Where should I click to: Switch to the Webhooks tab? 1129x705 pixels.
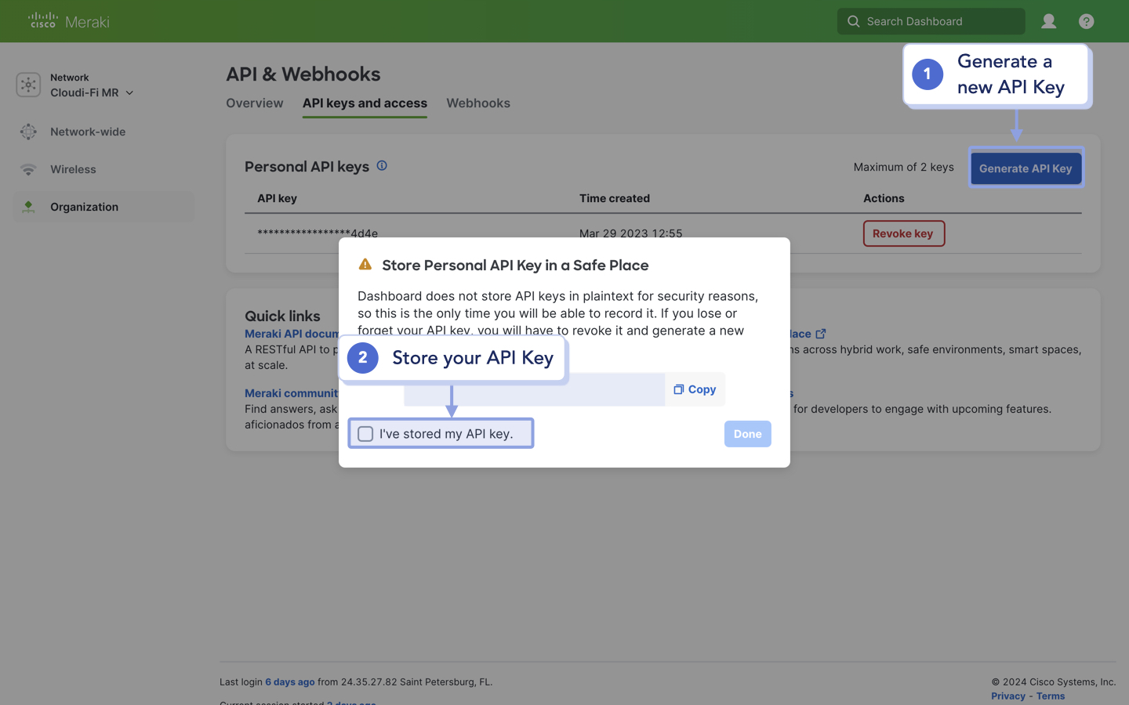tap(478, 103)
